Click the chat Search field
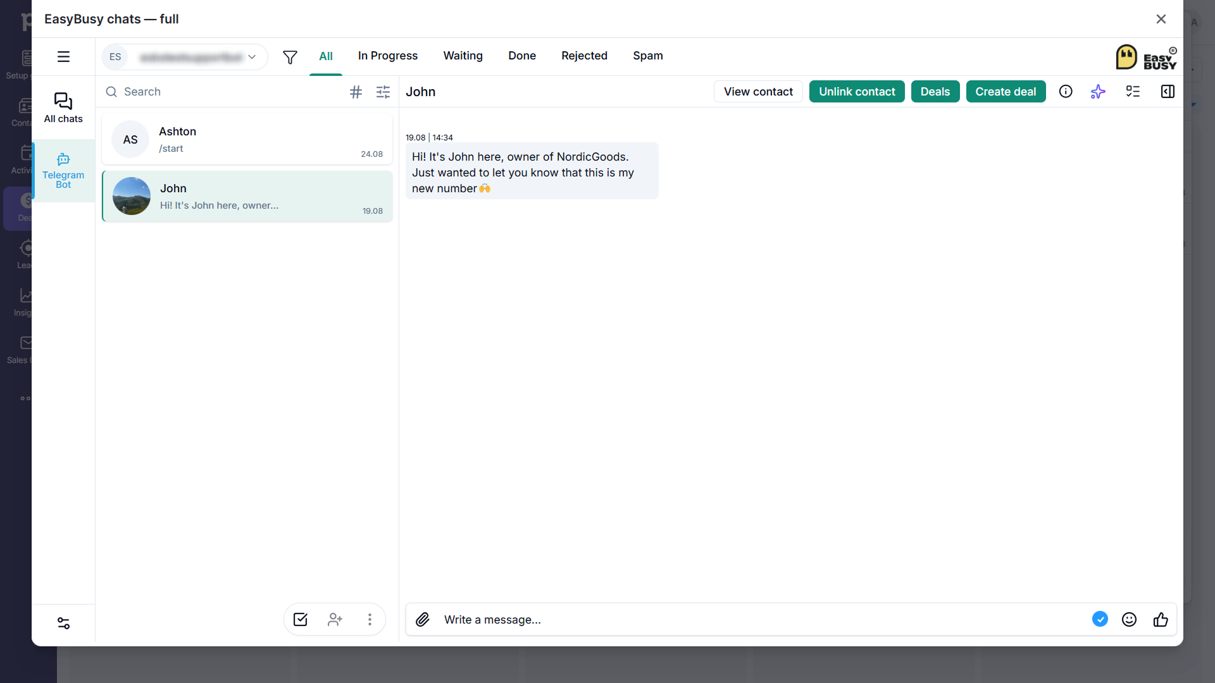Viewport: 1215px width, 683px height. click(221, 92)
